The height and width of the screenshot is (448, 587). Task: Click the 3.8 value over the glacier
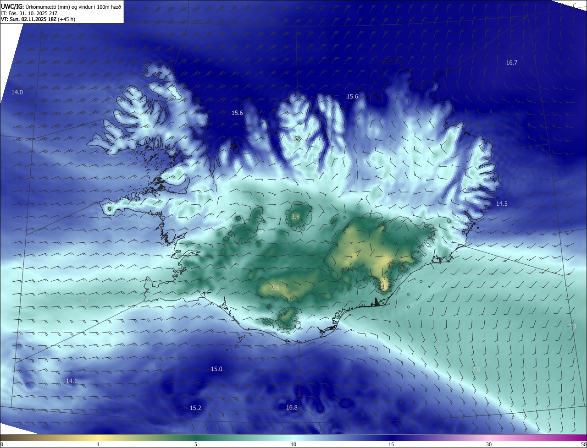click(x=295, y=217)
